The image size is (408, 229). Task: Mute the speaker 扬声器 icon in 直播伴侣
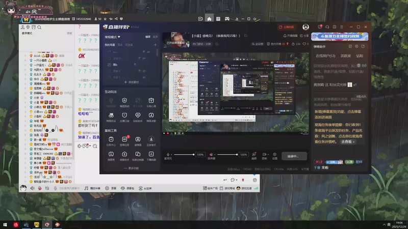tap(211, 155)
